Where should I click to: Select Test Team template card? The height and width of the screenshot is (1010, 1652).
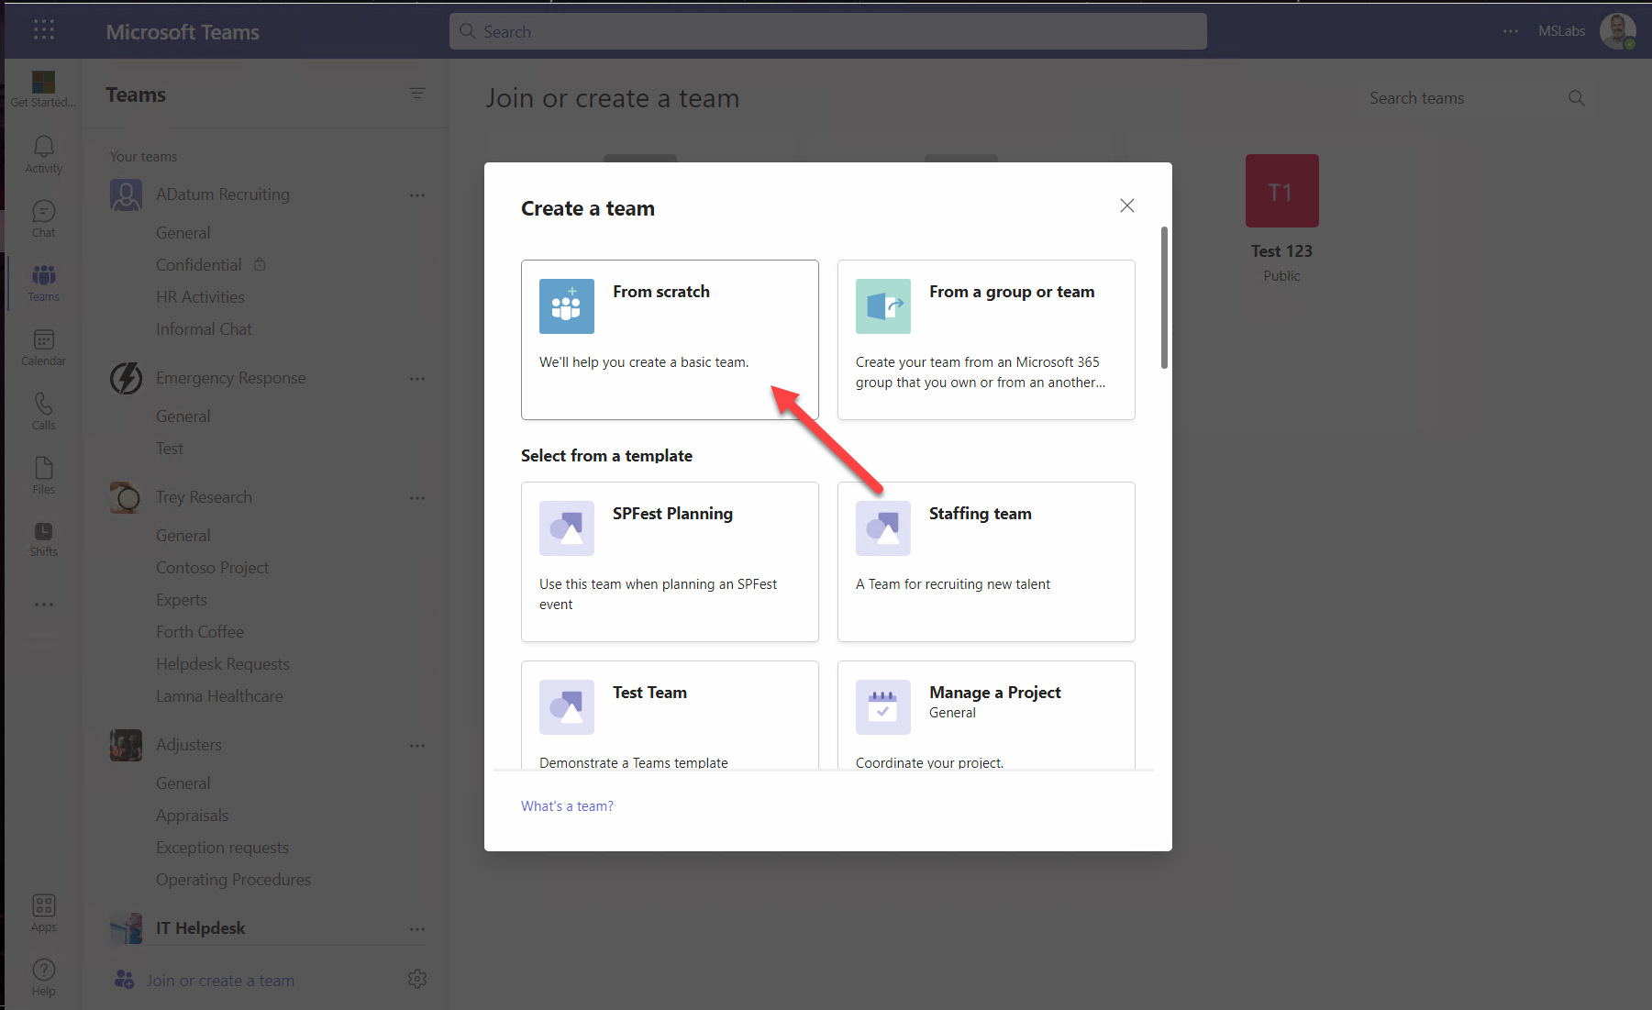[670, 715]
